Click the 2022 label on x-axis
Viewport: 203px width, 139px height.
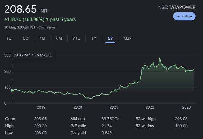[x=150, y=107]
